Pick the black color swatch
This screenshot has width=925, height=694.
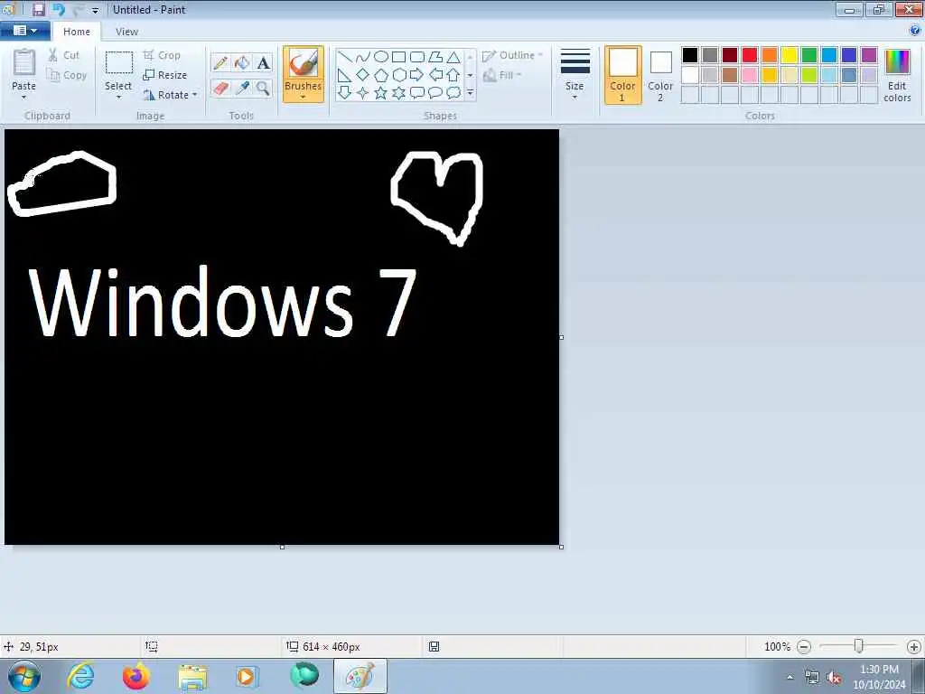[x=690, y=55]
